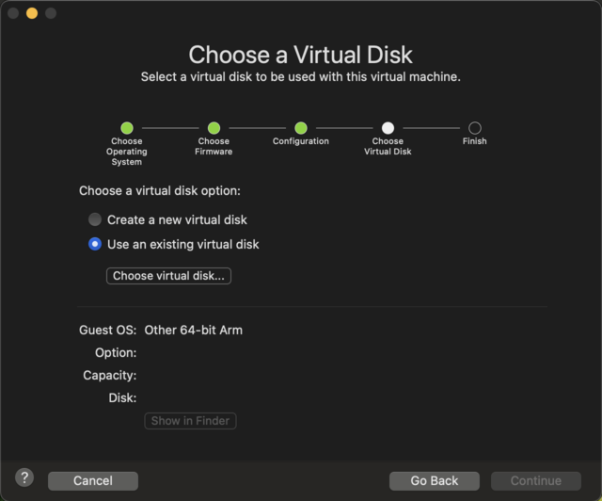This screenshot has width=602, height=501.
Task: Click the Guest OS: label
Action: [107, 331]
